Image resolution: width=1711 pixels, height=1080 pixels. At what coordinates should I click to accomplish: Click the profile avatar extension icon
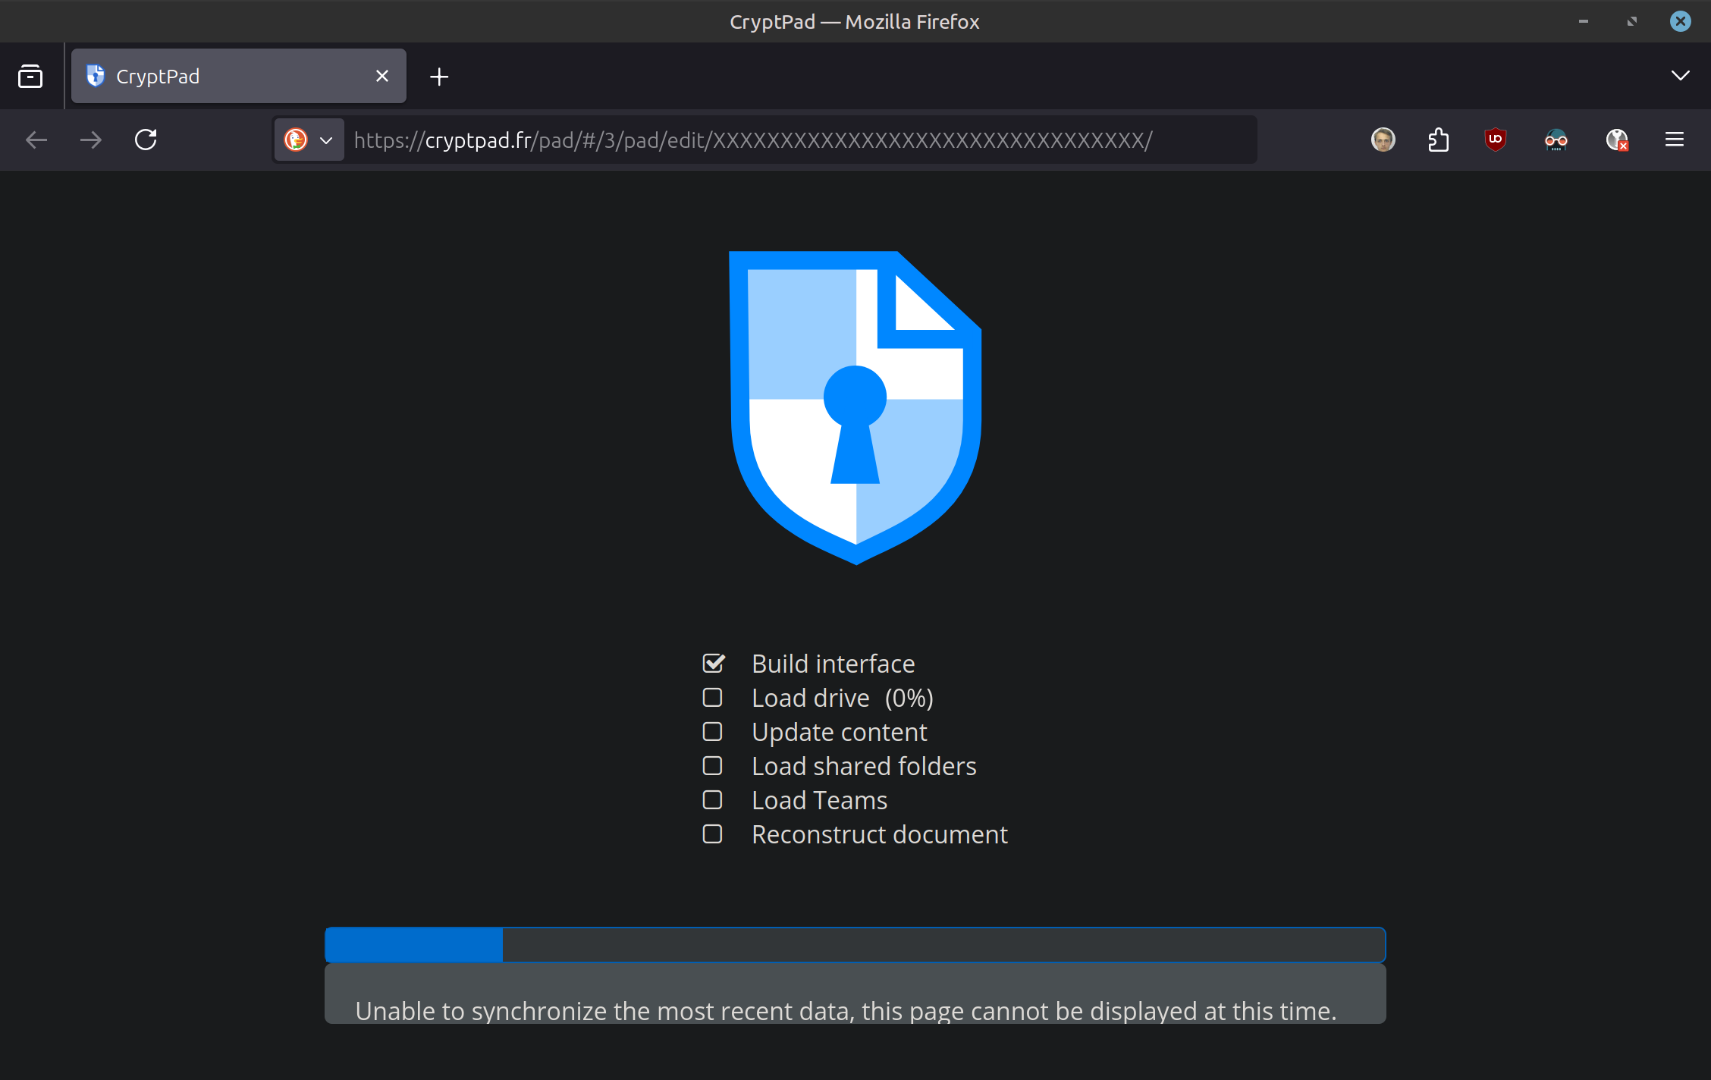[x=1383, y=140]
